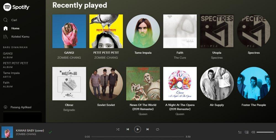Click the Spotify logo

pos(16,7)
